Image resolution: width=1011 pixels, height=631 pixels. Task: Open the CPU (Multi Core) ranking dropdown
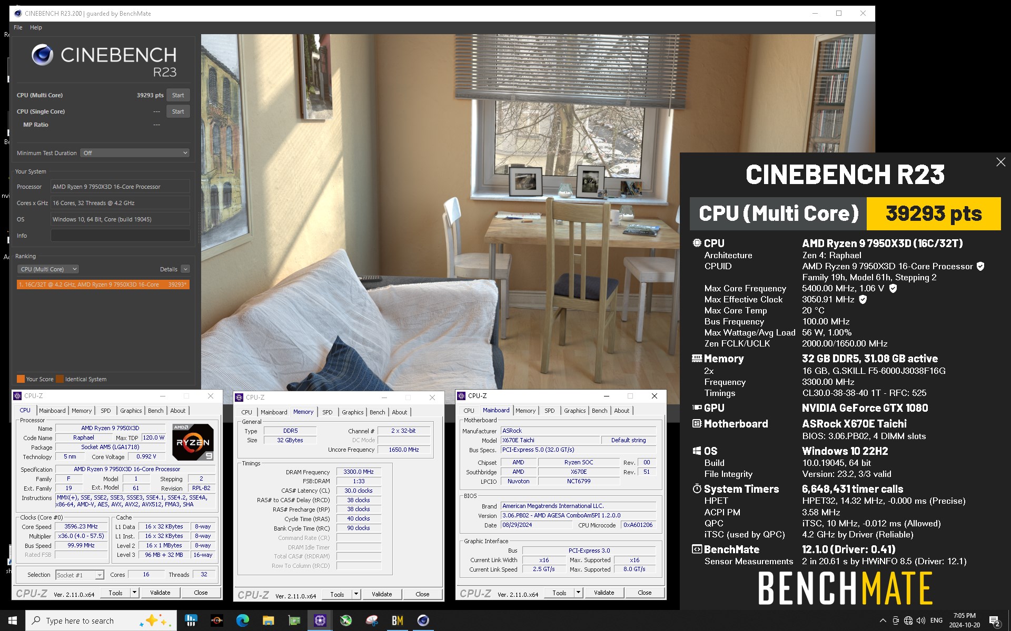point(48,269)
